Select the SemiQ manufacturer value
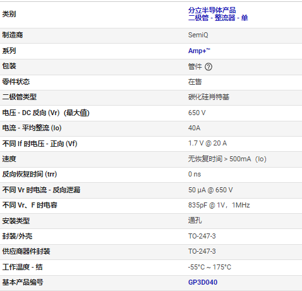 point(198,35)
